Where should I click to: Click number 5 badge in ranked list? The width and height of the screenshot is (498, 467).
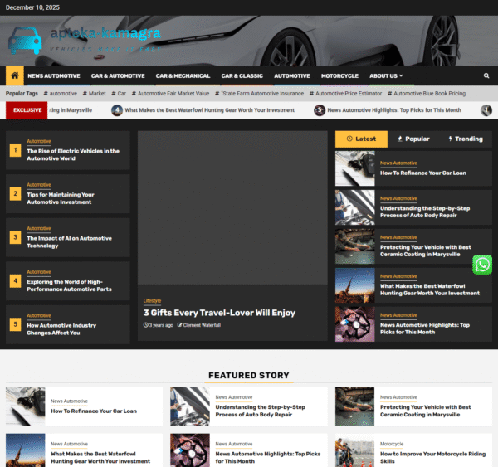pyautogui.click(x=15, y=324)
